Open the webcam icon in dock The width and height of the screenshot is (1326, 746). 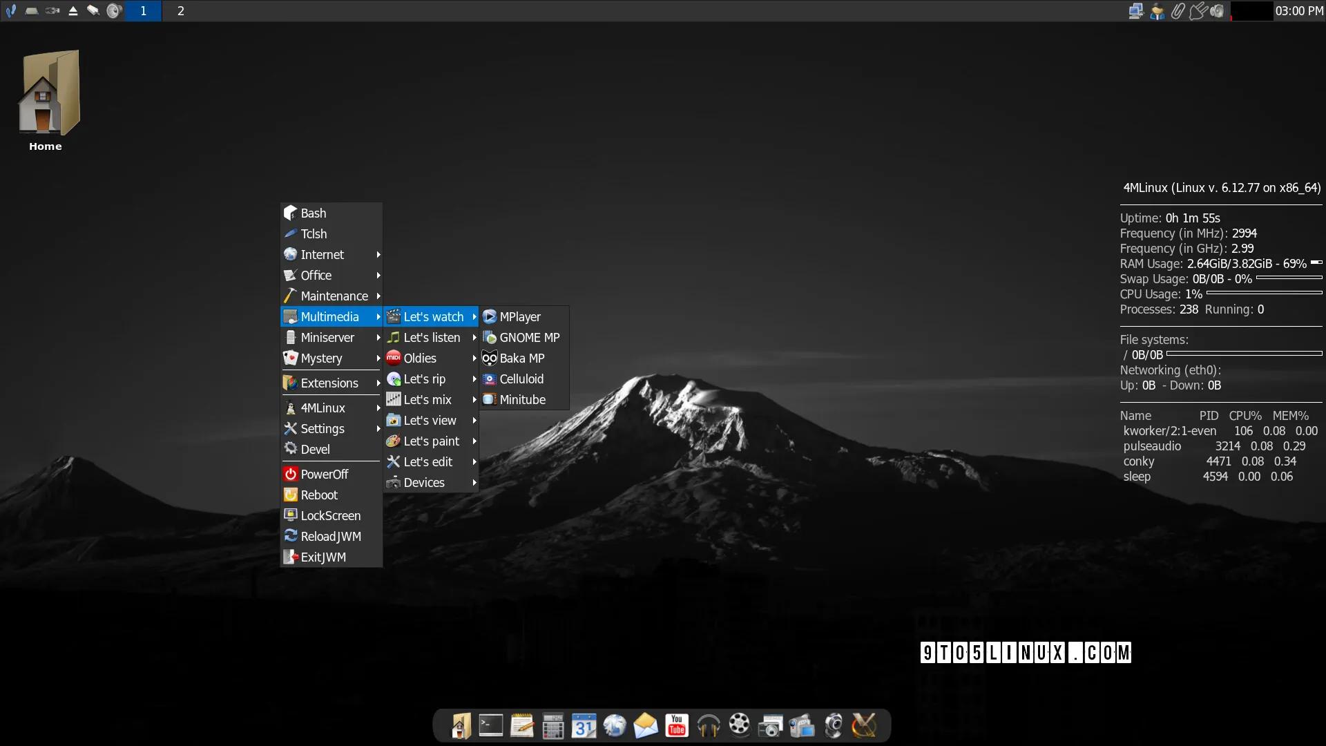834,725
